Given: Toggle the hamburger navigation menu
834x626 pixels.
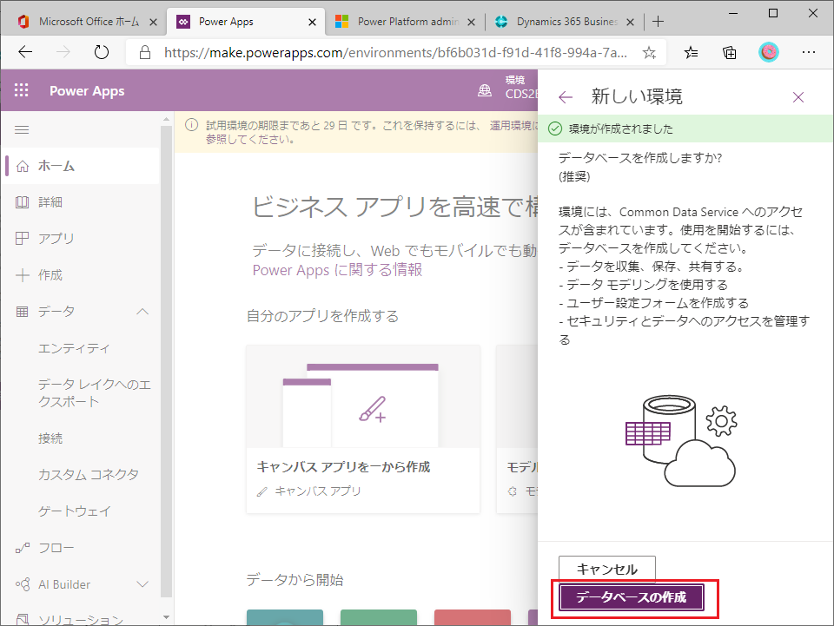Looking at the screenshot, I should (22, 129).
